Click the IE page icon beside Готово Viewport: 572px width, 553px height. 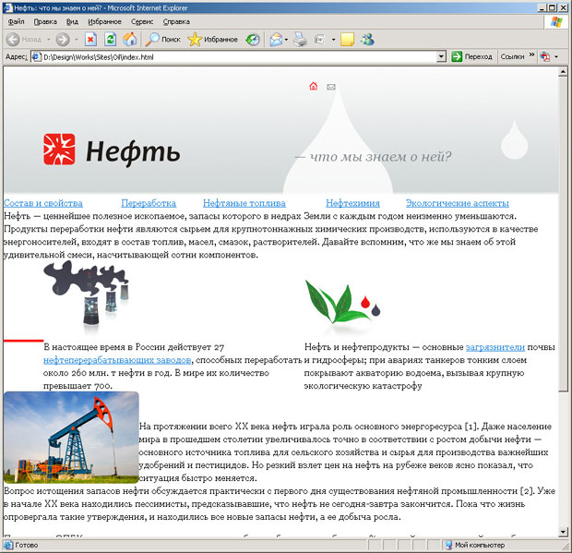[x=7, y=545]
